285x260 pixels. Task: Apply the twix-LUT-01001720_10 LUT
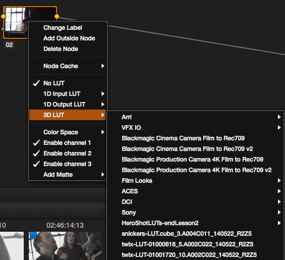(195, 255)
